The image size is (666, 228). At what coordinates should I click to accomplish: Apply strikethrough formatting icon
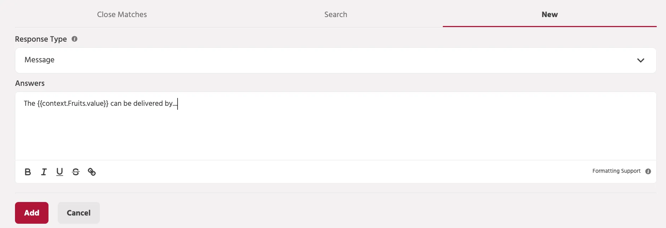[76, 172]
